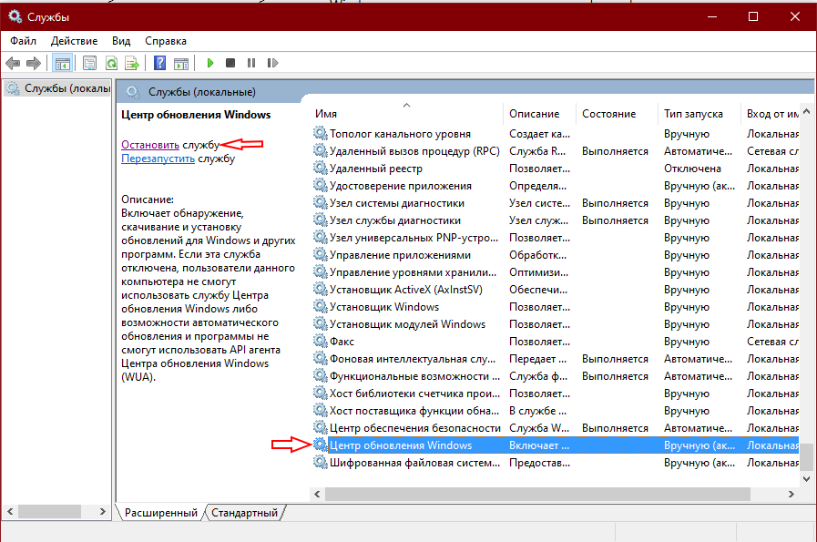Click the gear icon of Управление приложениями
The height and width of the screenshot is (542, 817).
click(x=320, y=254)
